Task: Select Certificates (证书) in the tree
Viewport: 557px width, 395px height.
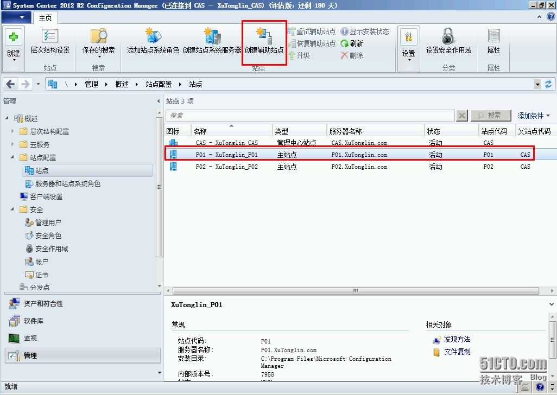Action: pyautogui.click(x=36, y=275)
